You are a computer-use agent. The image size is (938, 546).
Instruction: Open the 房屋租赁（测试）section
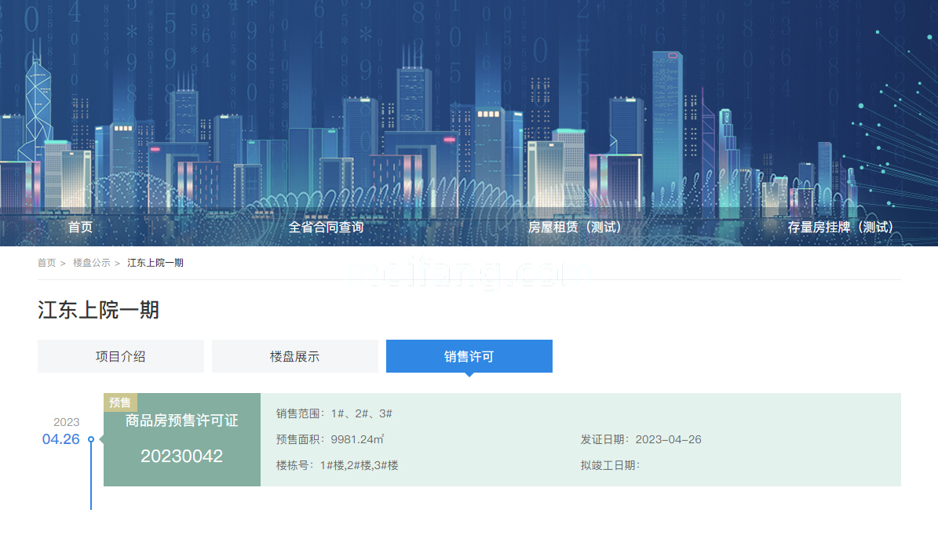(576, 227)
